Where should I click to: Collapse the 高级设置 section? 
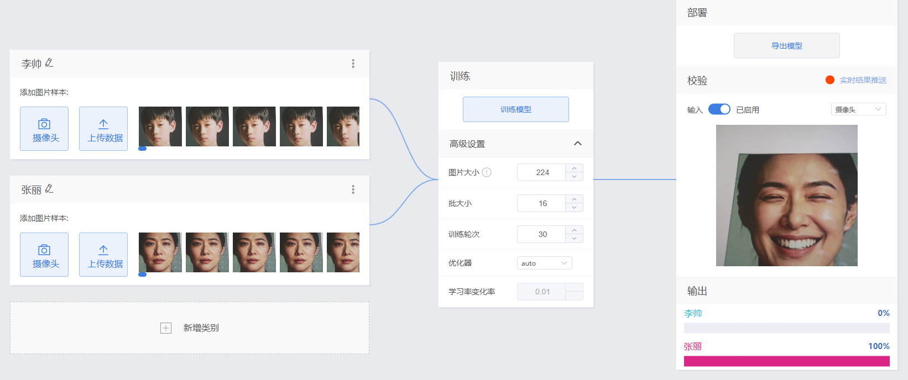pos(577,144)
